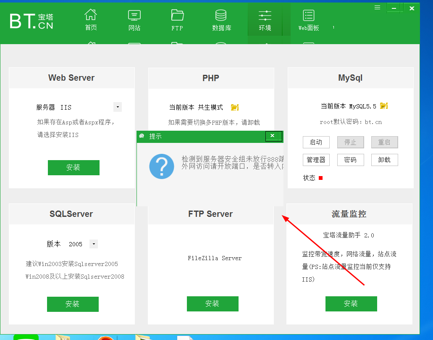Click the 流量监控 card header
The width and height of the screenshot is (433, 340).
click(x=349, y=214)
